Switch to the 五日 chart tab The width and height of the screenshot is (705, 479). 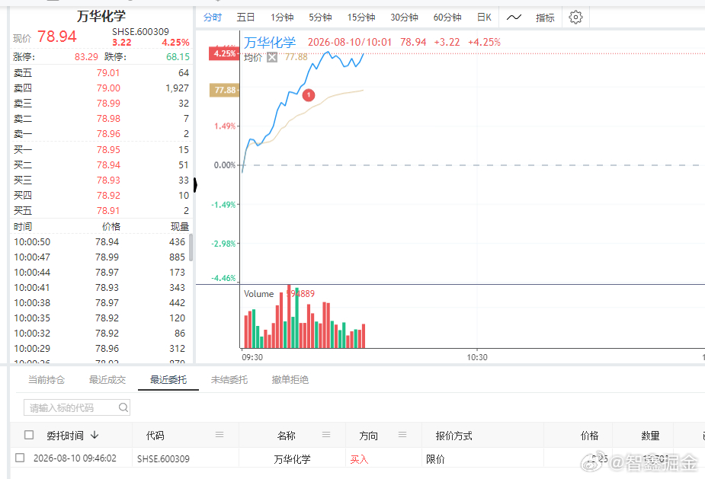[x=245, y=18]
